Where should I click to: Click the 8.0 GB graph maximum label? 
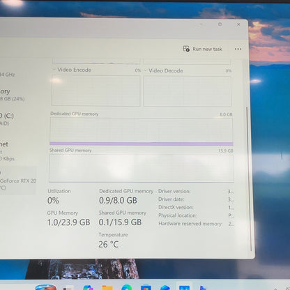coord(226,114)
